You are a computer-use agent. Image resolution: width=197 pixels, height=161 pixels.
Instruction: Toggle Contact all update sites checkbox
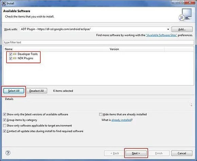[4, 131]
